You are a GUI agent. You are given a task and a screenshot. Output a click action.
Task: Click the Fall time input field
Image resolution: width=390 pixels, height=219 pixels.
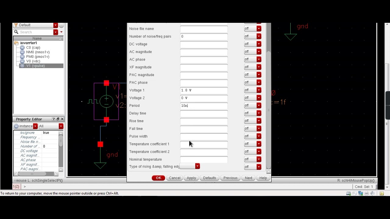coord(204,129)
